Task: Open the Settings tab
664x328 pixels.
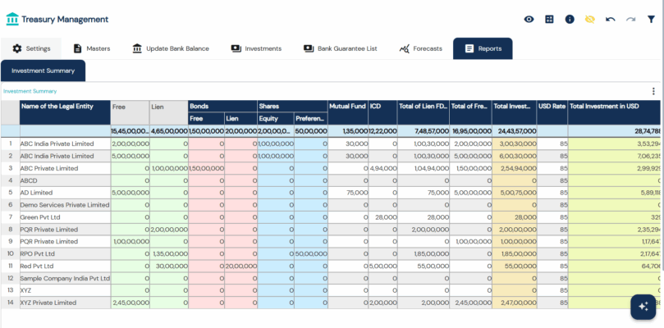Action: [x=31, y=48]
